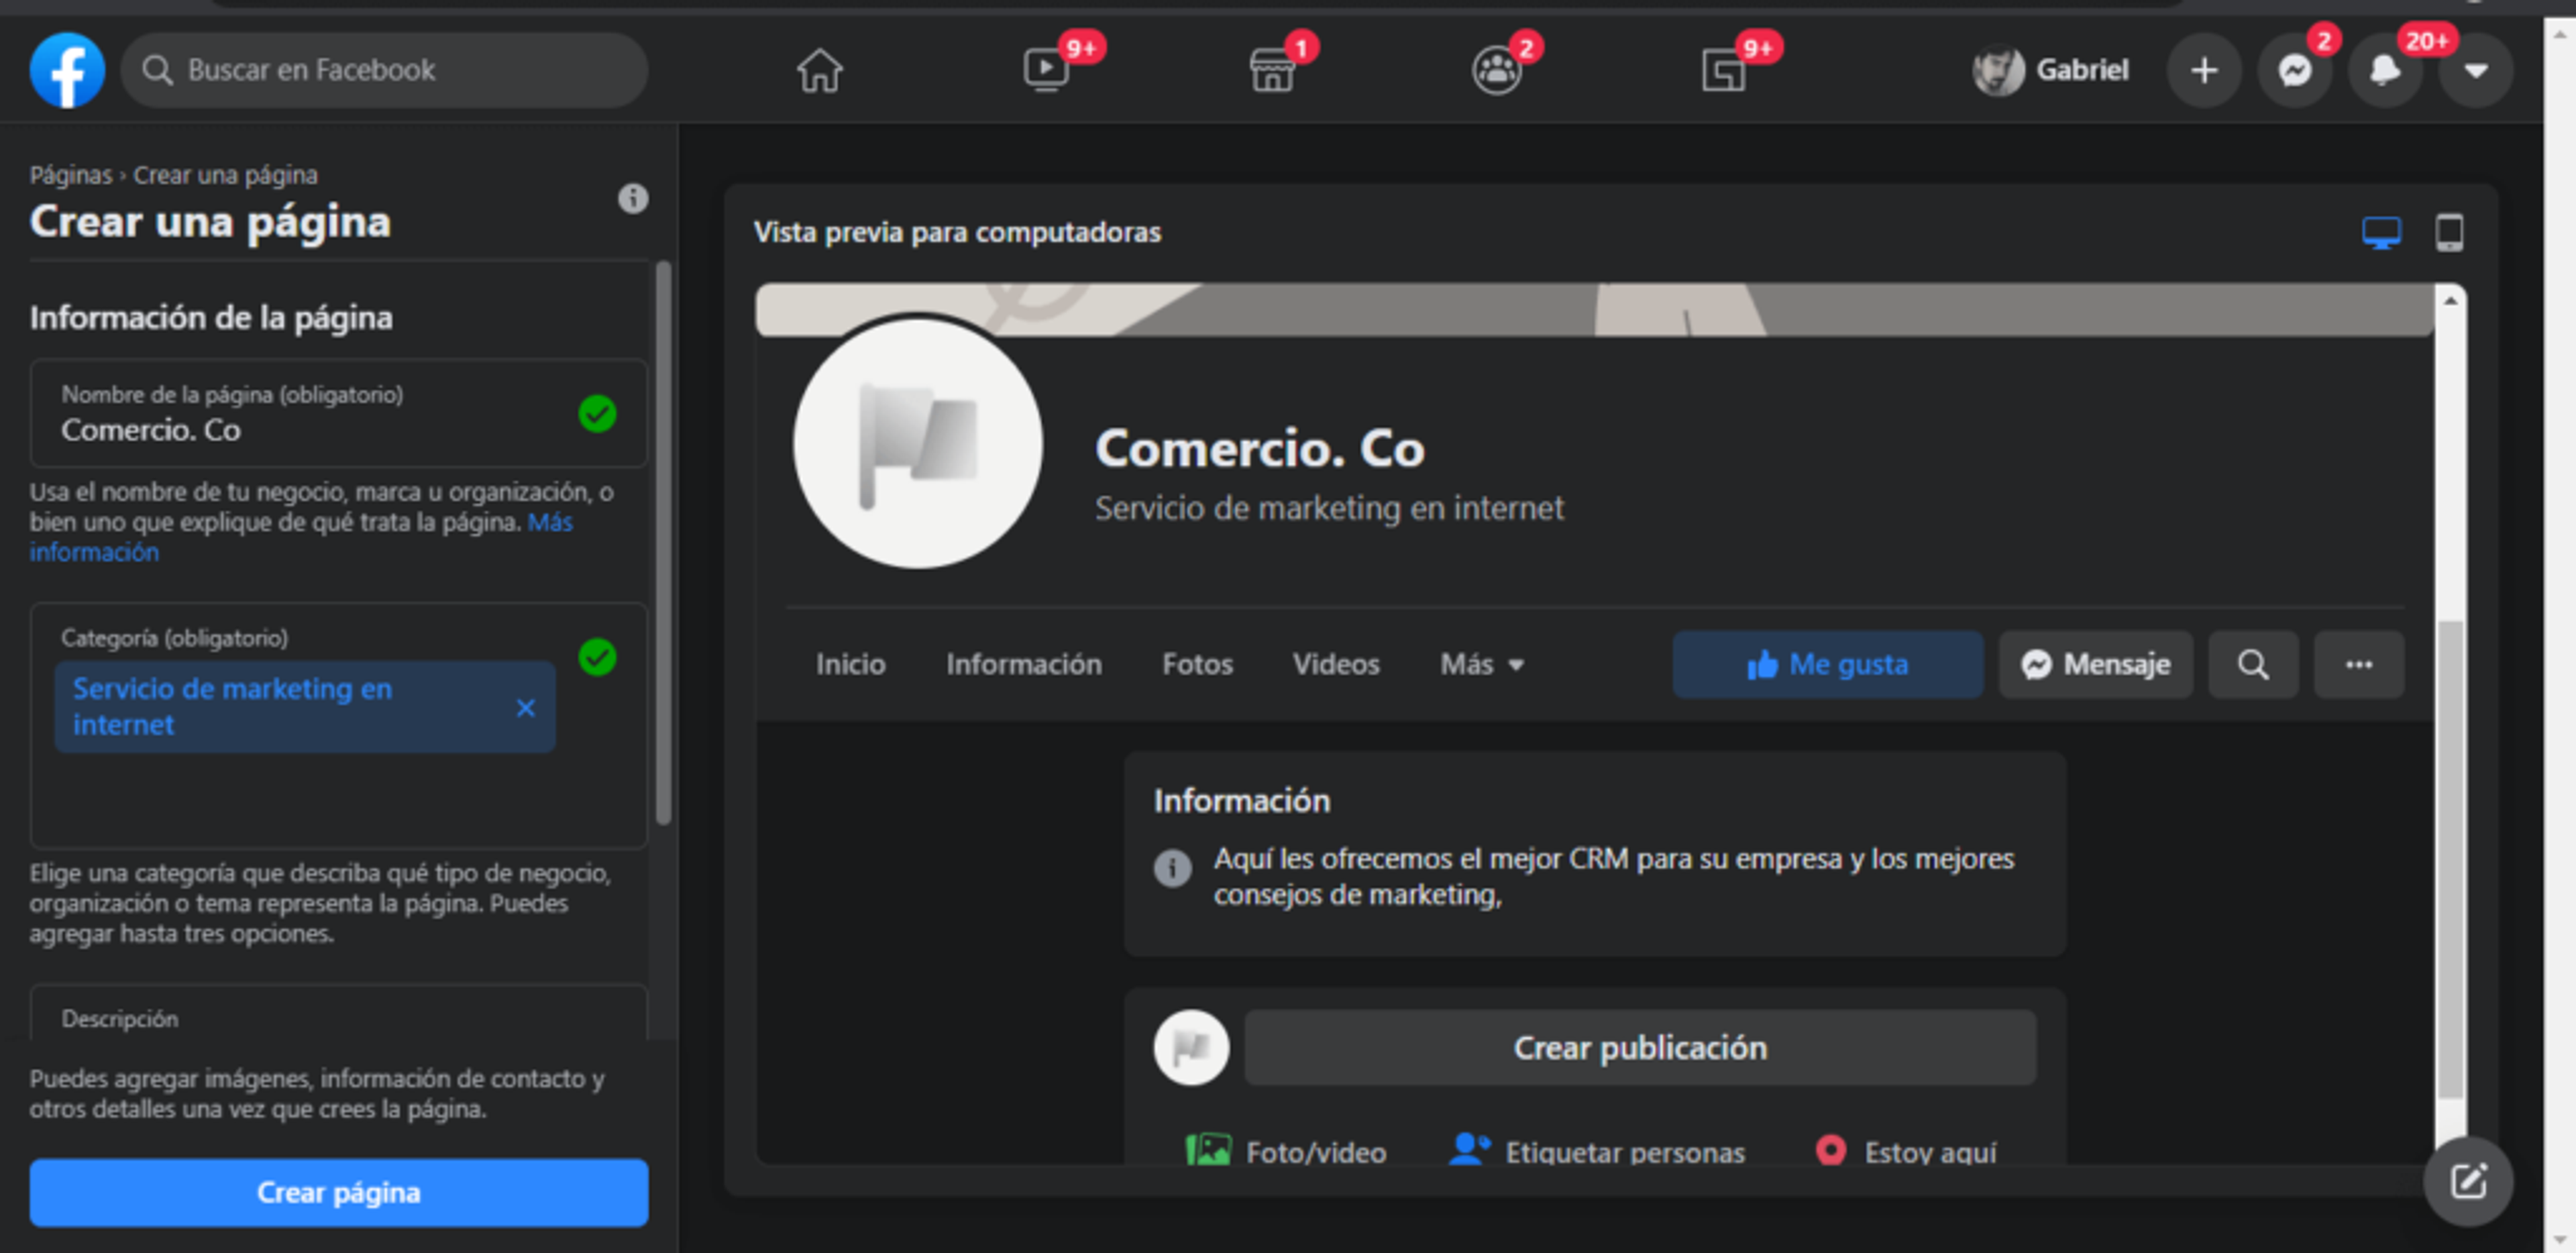Screen dimensions: 2576x1253
Task: Select the Información tab in preview
Action: 1023,664
